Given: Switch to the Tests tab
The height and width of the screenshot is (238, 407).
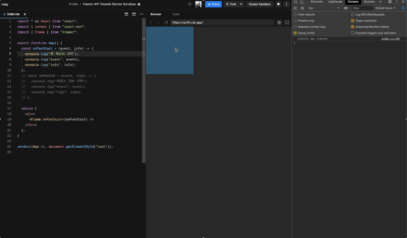Looking at the screenshot, I should click(176, 14).
